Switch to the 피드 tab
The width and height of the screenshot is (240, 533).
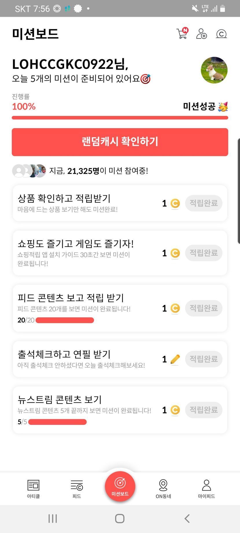[x=77, y=489]
